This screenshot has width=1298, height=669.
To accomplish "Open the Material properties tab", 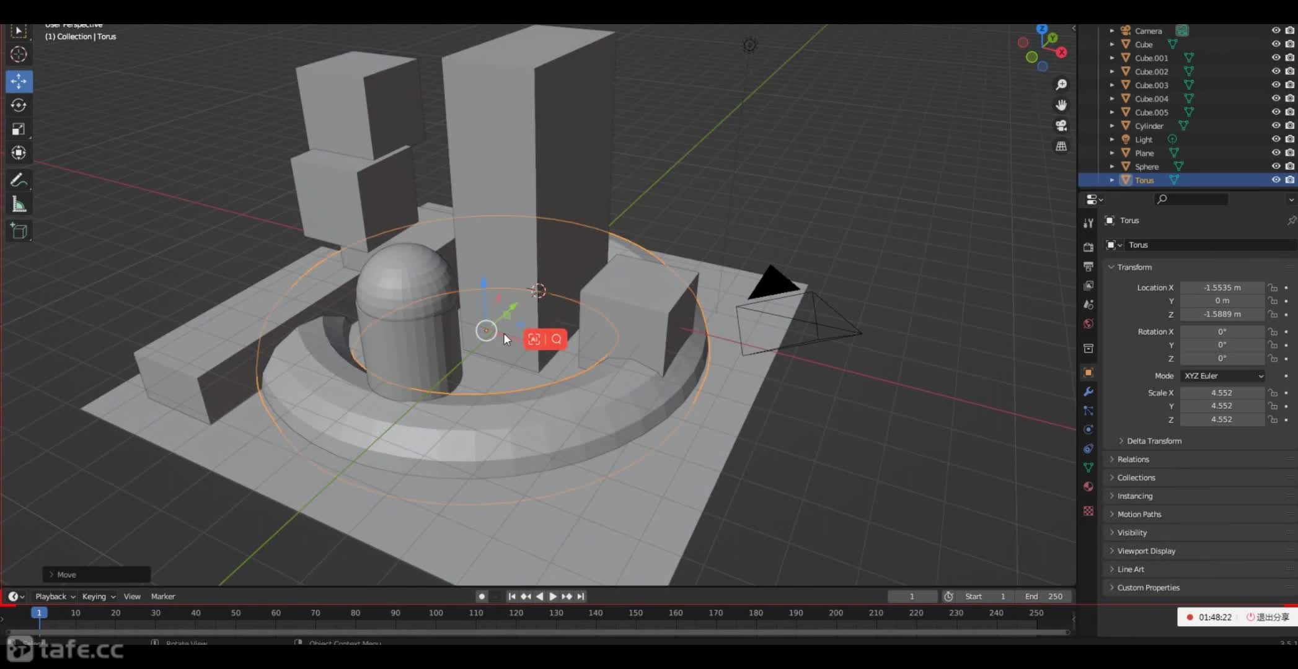I will pos(1088,487).
